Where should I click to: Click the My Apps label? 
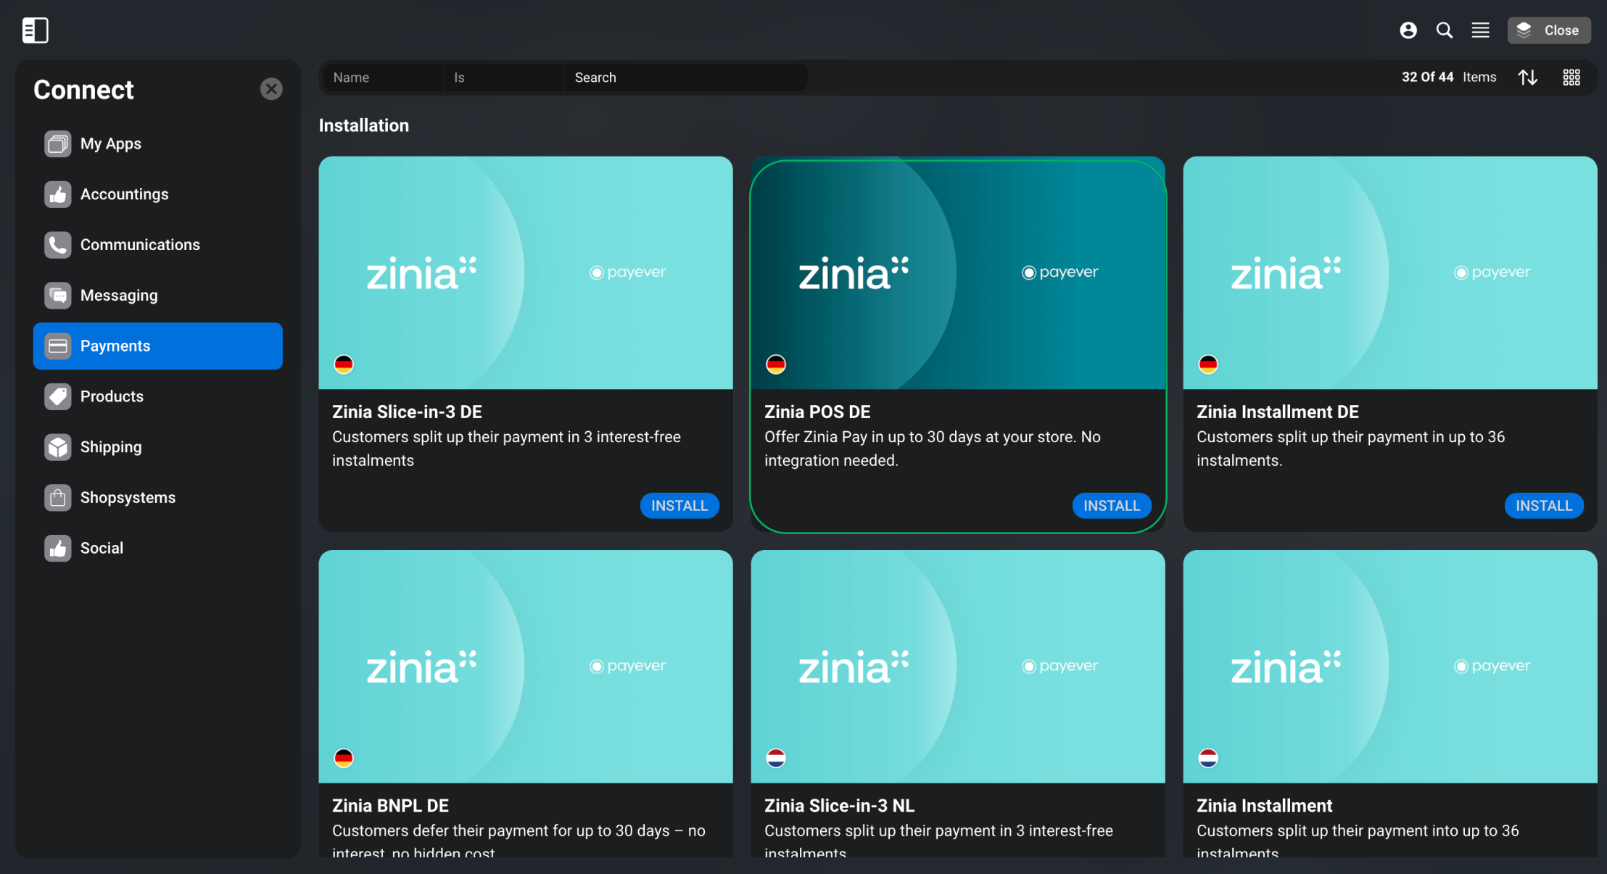pos(111,143)
